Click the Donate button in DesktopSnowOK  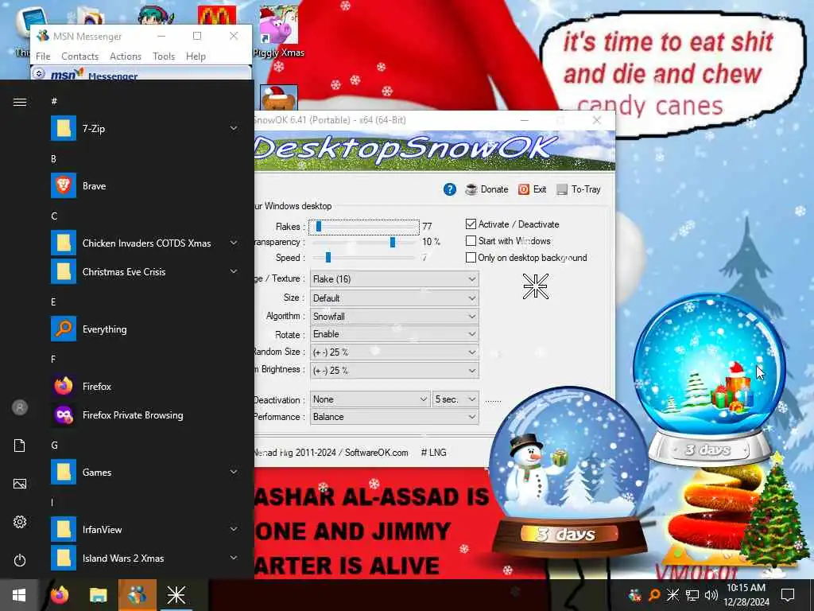pos(487,189)
